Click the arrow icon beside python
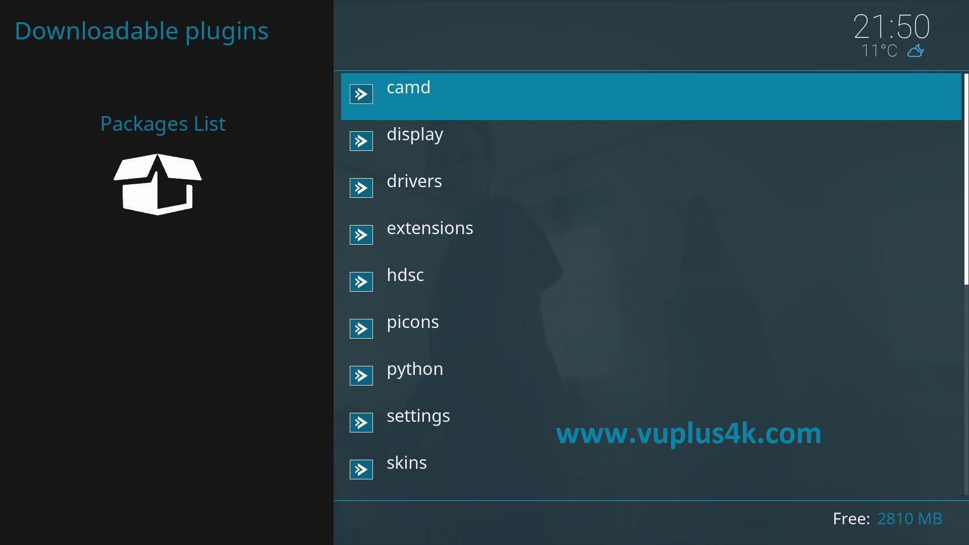The width and height of the screenshot is (969, 545). pos(361,376)
